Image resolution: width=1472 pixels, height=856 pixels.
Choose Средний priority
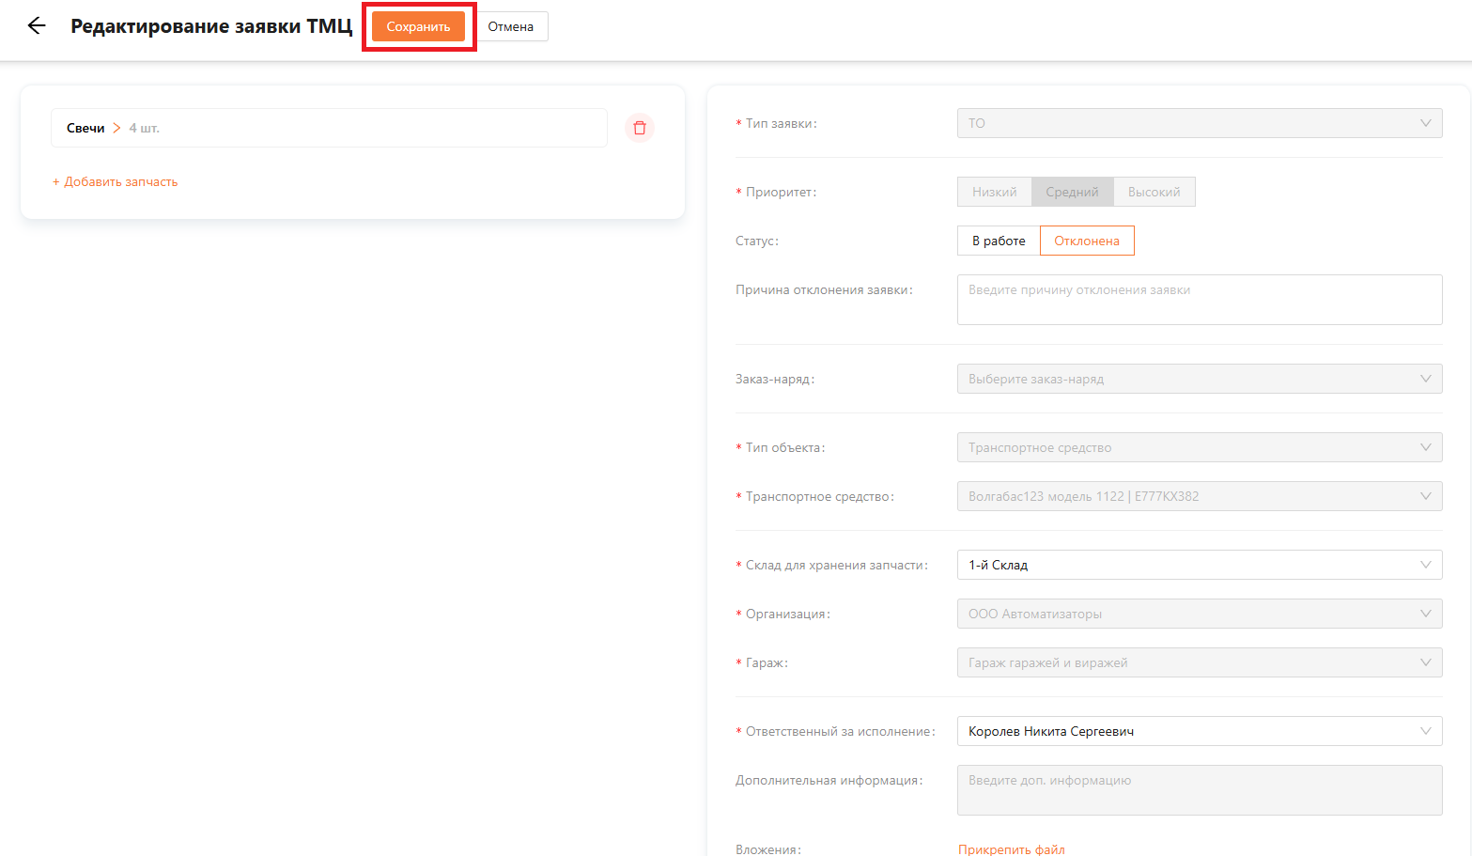click(x=1072, y=192)
